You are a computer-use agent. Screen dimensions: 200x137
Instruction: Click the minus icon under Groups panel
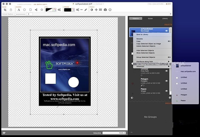tap(132, 132)
